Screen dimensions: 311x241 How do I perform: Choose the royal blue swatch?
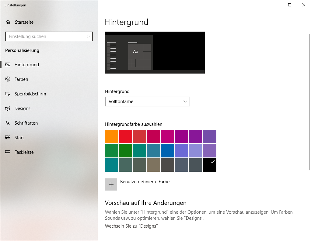coord(168,151)
